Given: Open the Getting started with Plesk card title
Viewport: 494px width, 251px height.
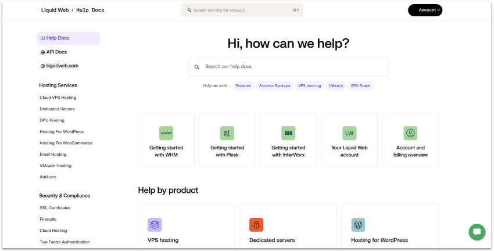Looking at the screenshot, I should 227,151.
